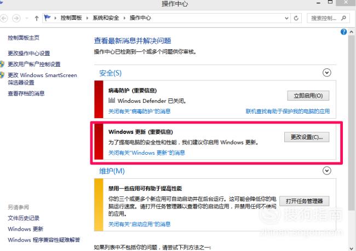Viewport: 356px width, 251px height.
Task: Open 查看存档的消息 link
Action: click(x=26, y=94)
